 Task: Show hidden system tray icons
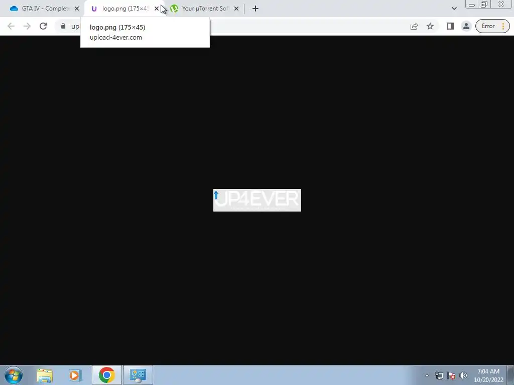pos(427,375)
